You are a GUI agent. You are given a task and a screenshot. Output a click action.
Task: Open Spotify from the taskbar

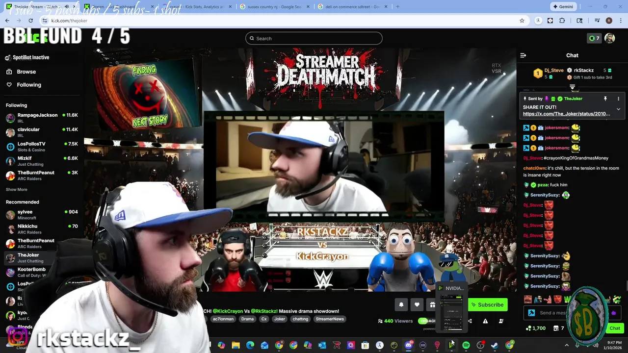466,345
